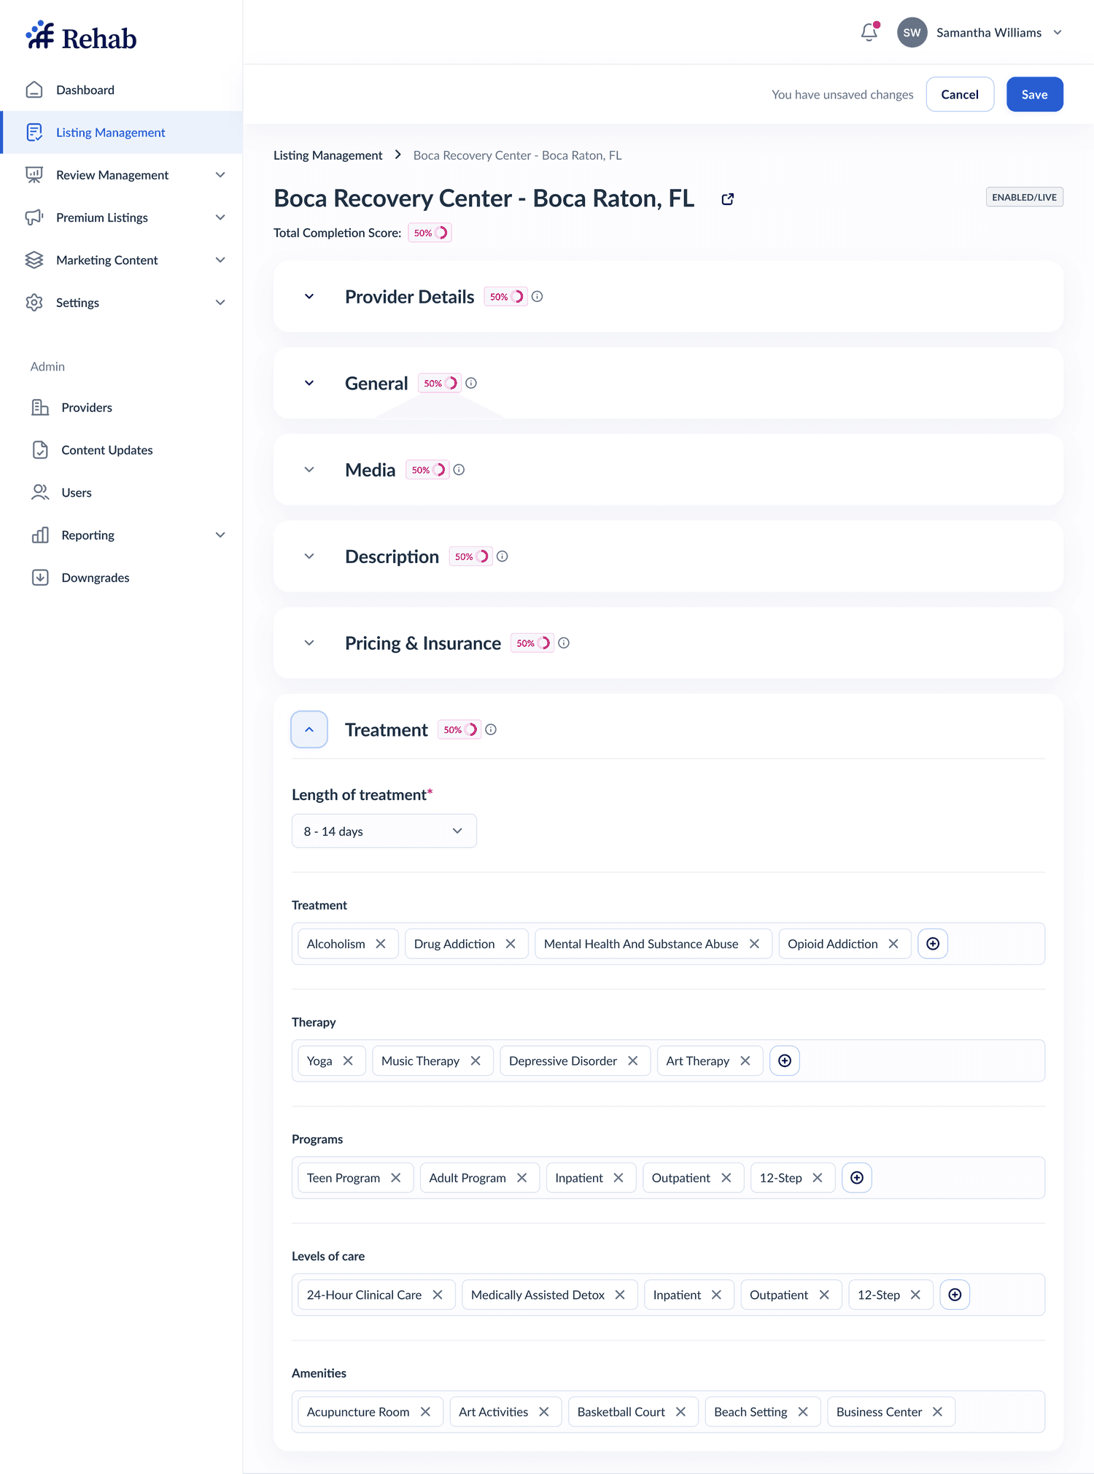The height and width of the screenshot is (1474, 1094).
Task: Expand Reporting submenu chevron
Action: (220, 535)
